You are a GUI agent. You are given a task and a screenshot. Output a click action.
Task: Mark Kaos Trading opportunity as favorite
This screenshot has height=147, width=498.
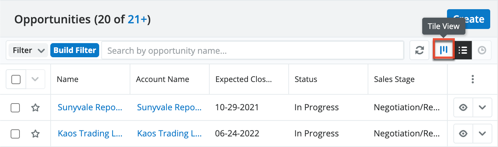tap(35, 134)
